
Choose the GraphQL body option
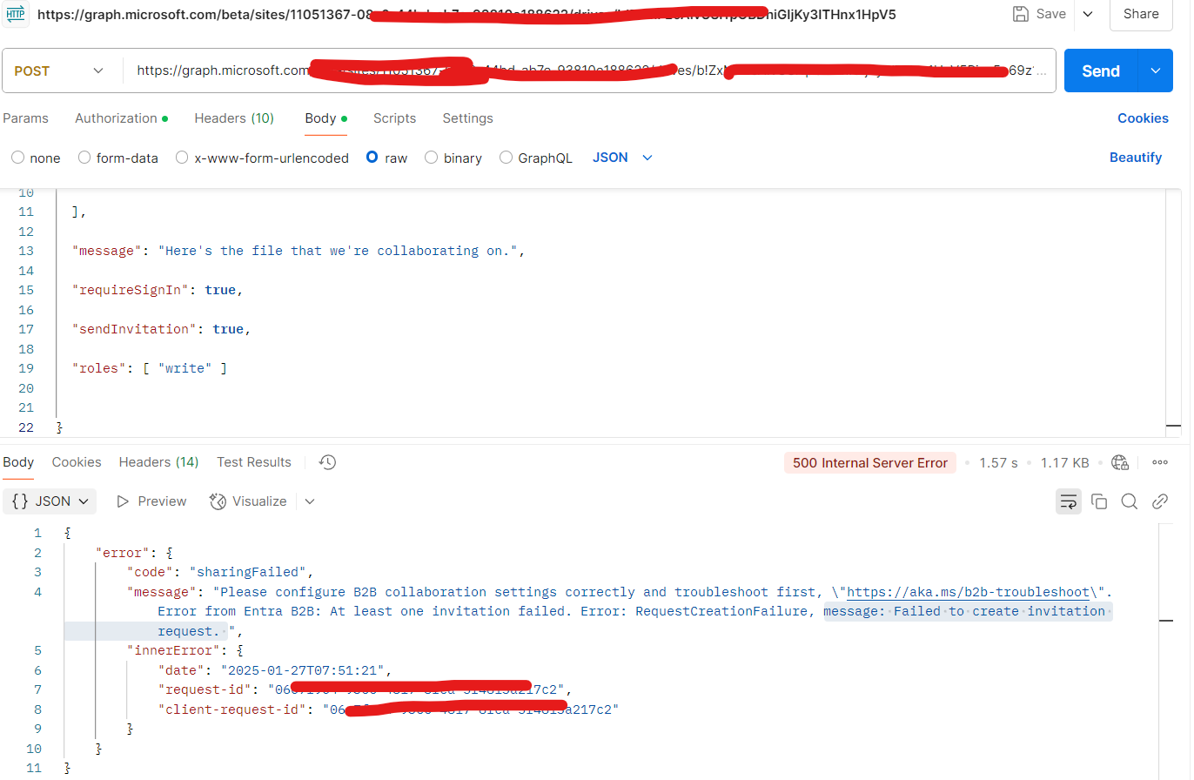506,158
